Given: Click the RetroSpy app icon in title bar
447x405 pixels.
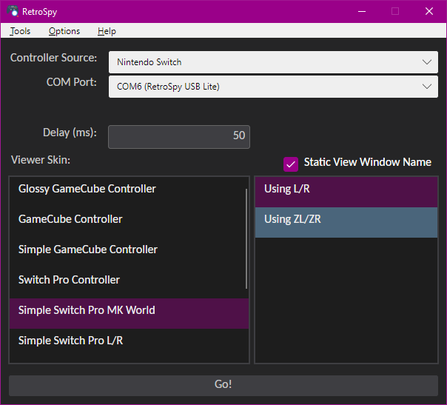Looking at the screenshot, I should pos(13,11).
